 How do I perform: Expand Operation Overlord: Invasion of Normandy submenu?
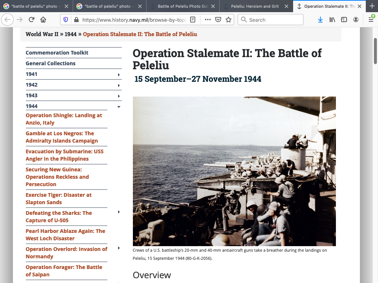(118, 248)
